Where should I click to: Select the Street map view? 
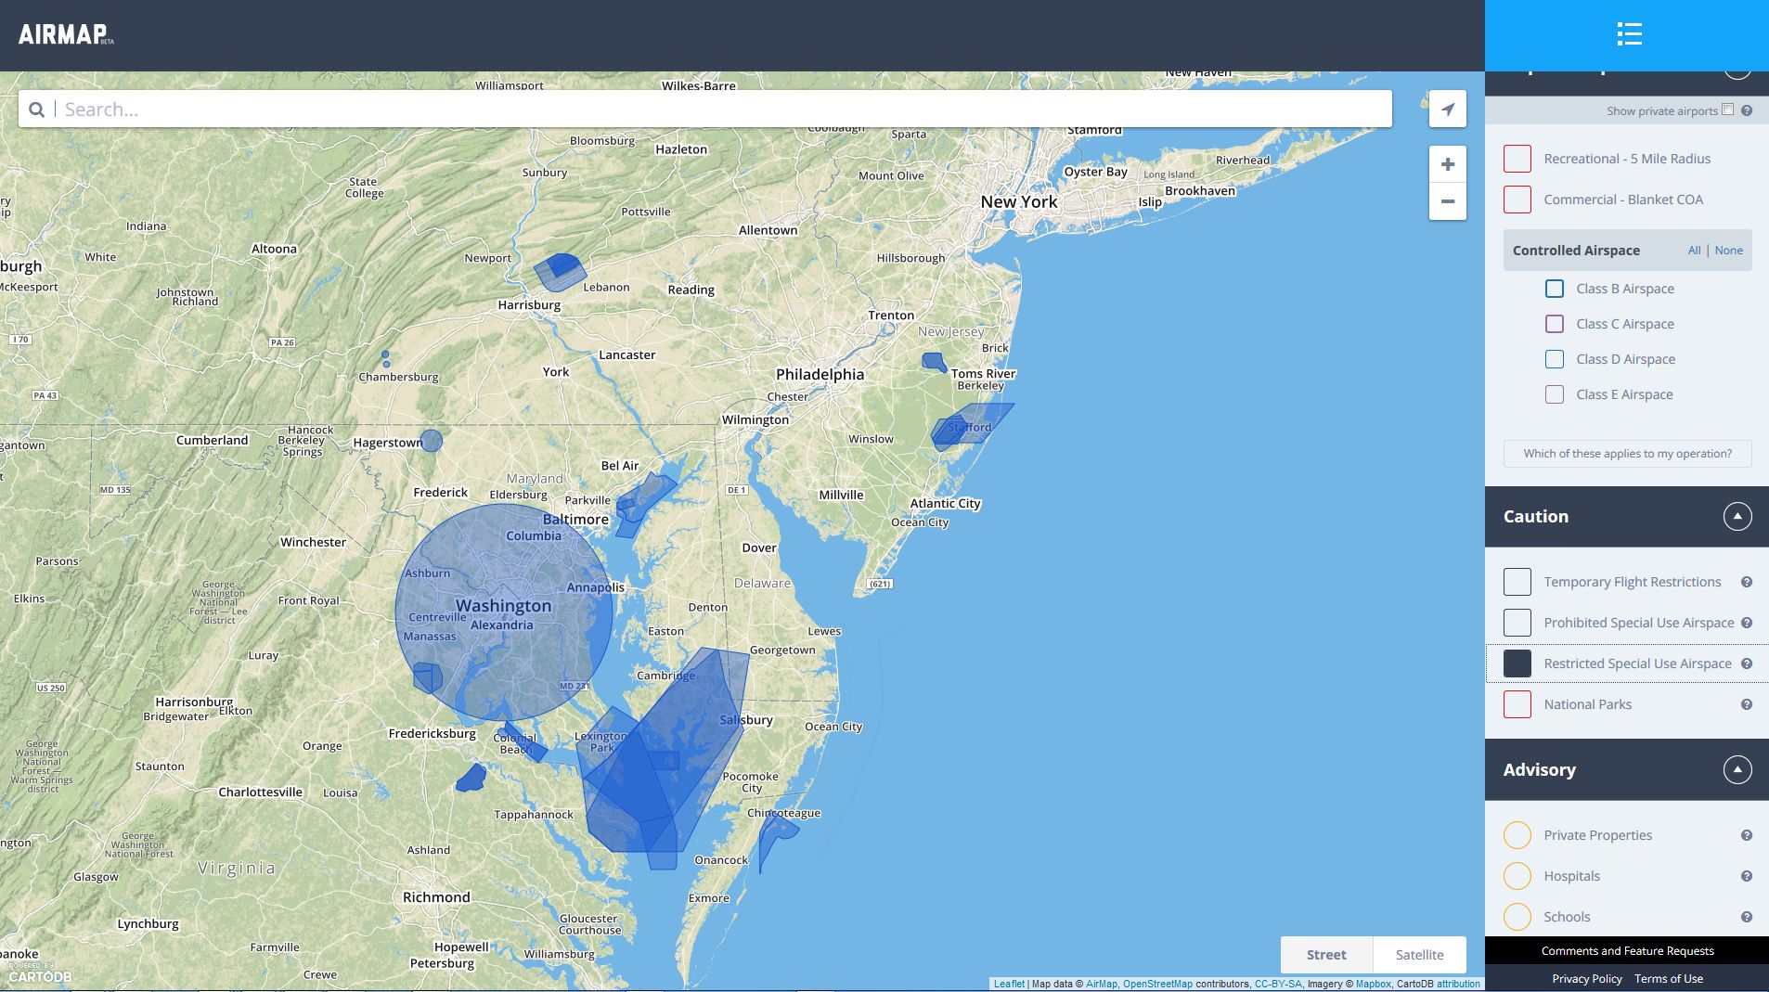coord(1325,954)
